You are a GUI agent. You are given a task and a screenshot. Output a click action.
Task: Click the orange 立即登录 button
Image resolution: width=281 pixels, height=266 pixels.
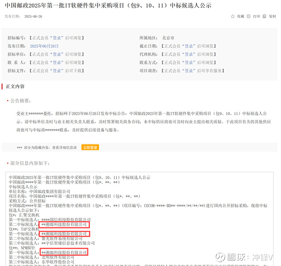pos(90,147)
